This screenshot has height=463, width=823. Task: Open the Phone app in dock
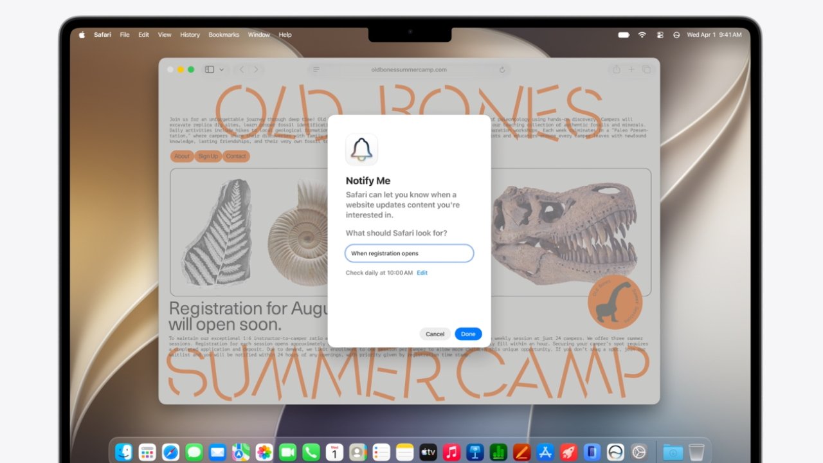311,452
